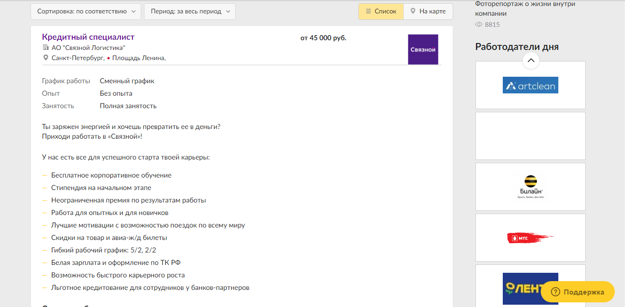Viewport: 625px width, 307px height.
Task: Click the text Полная занятость
Action: coord(128,106)
